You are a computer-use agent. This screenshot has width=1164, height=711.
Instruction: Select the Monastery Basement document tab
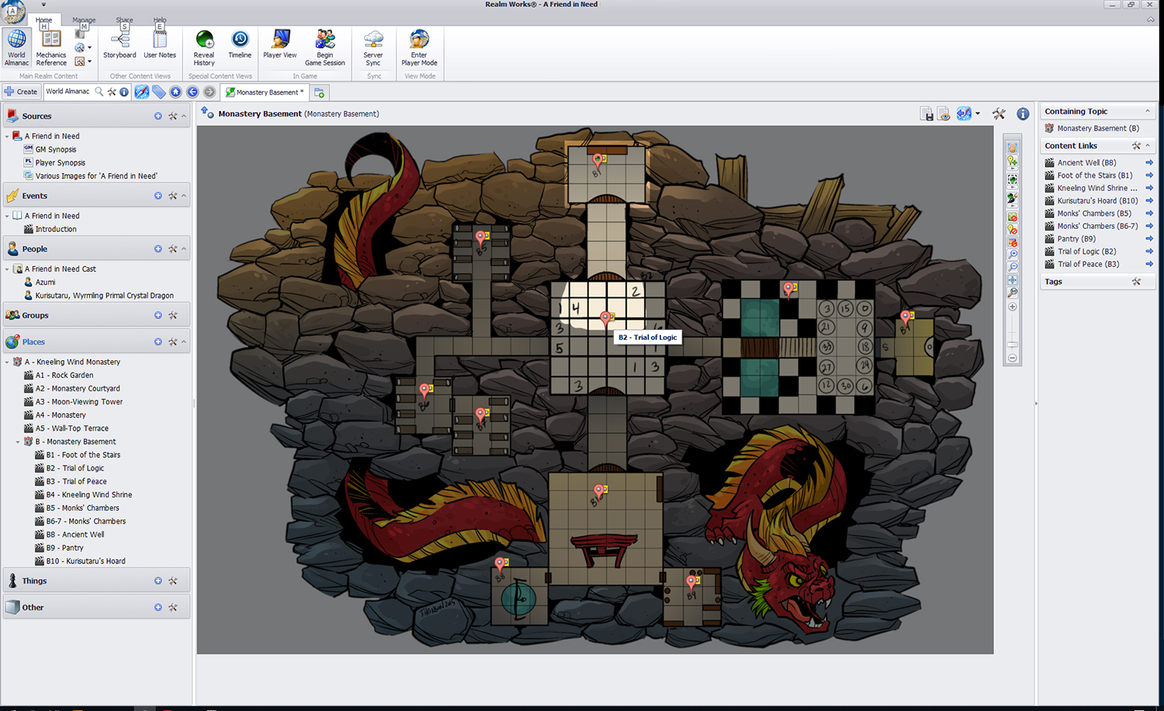click(x=265, y=92)
